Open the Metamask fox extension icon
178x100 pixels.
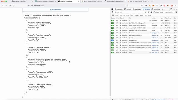coord(153,6)
